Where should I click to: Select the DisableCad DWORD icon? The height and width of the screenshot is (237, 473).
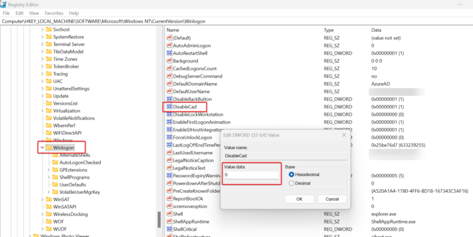[x=169, y=106]
